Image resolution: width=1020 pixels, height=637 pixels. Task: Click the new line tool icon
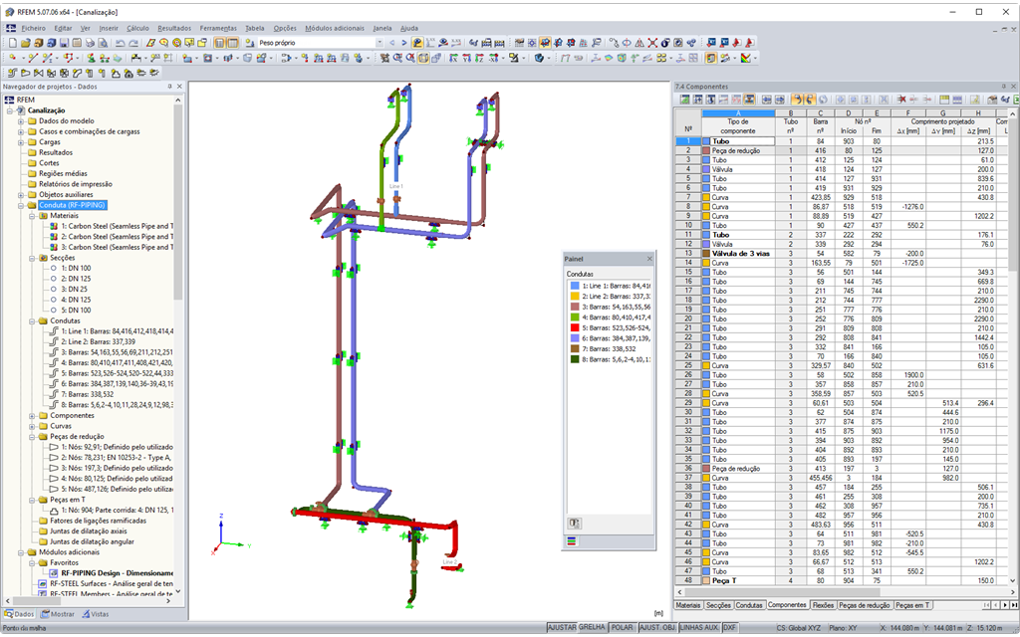pyautogui.click(x=33, y=58)
